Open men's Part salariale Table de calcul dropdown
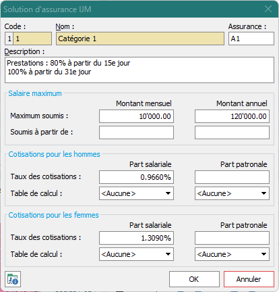Screen dimensions: 279x292 tap(136, 193)
